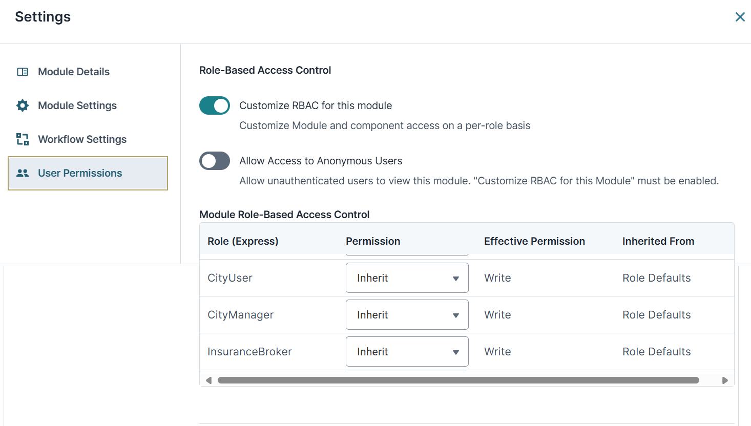Open the InsuranceBroker permission dropdown
This screenshot has width=751, height=426.
pyautogui.click(x=407, y=352)
